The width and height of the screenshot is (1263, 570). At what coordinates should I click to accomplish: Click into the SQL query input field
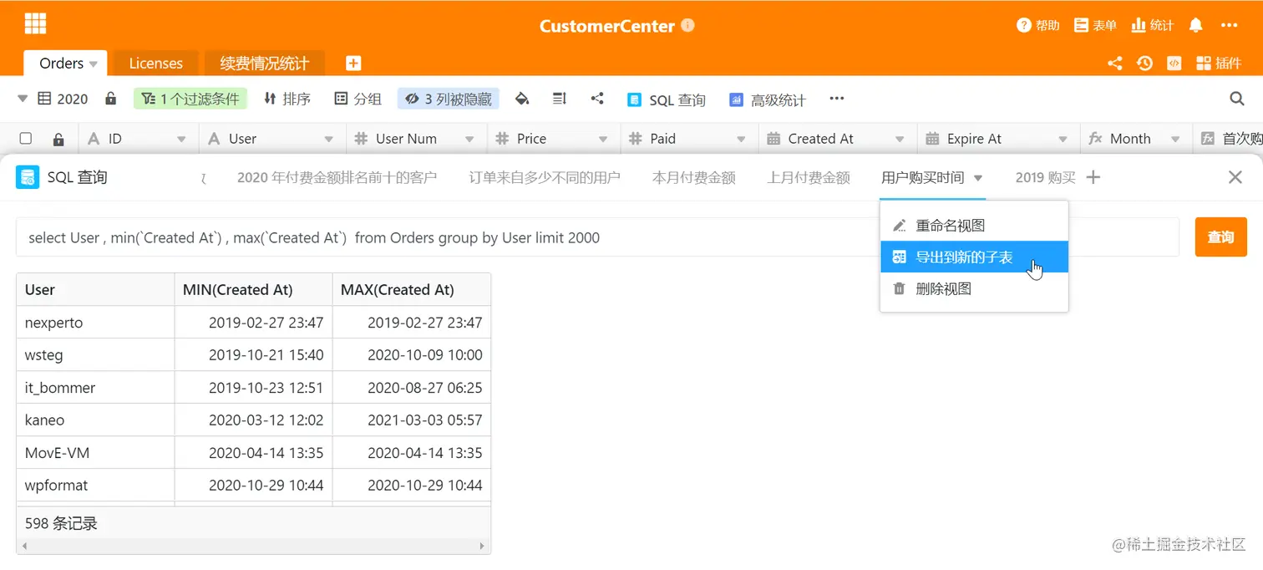(597, 237)
